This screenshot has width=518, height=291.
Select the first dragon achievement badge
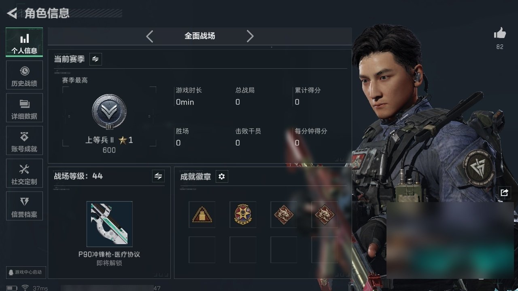[x=284, y=214]
